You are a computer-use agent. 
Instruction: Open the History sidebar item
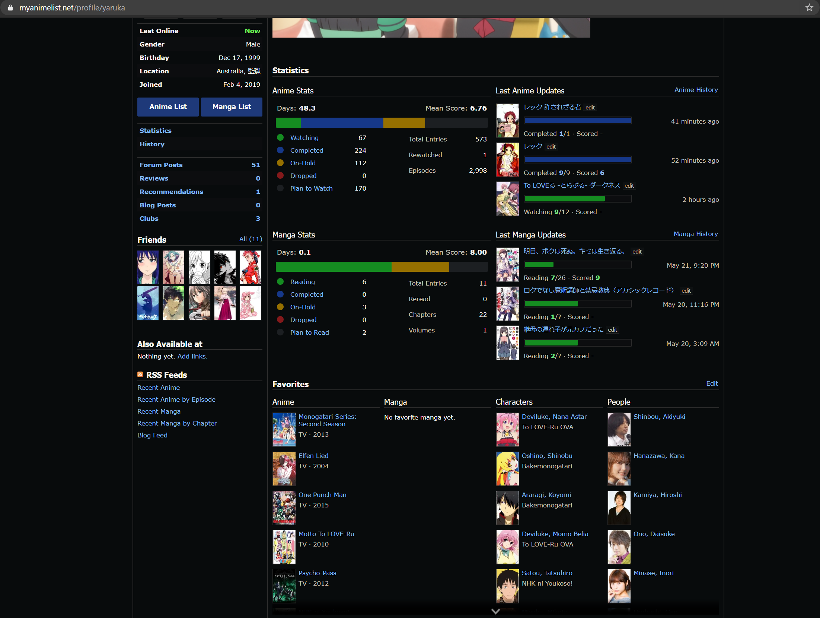(x=152, y=144)
